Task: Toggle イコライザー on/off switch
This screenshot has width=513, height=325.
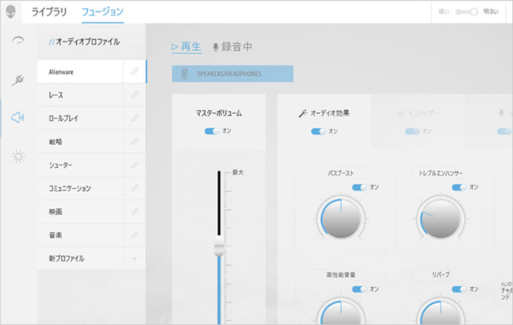Action: 412,131
